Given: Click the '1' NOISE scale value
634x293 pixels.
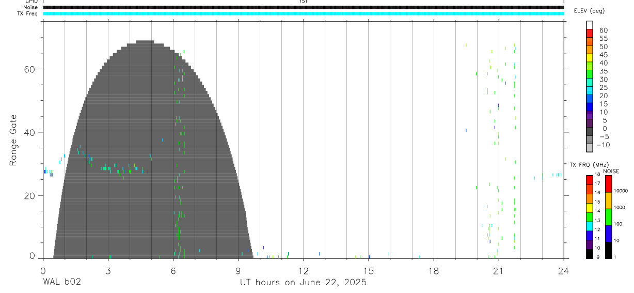Looking at the screenshot, I should (616, 257).
